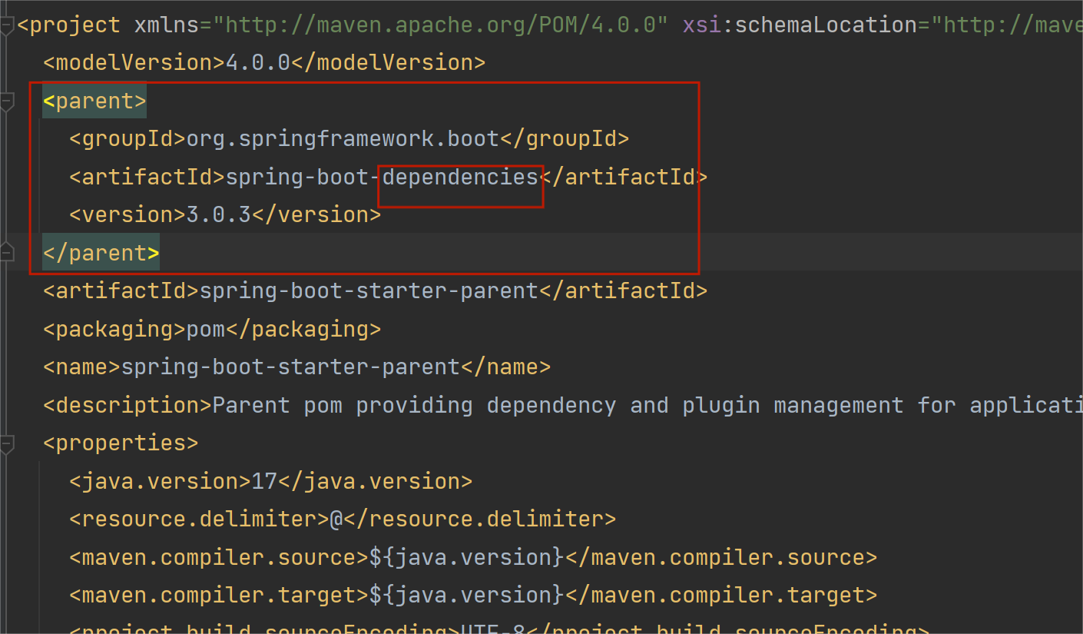
Task: Click the maven.compiler.source ${java.version} value
Action: (x=466, y=557)
